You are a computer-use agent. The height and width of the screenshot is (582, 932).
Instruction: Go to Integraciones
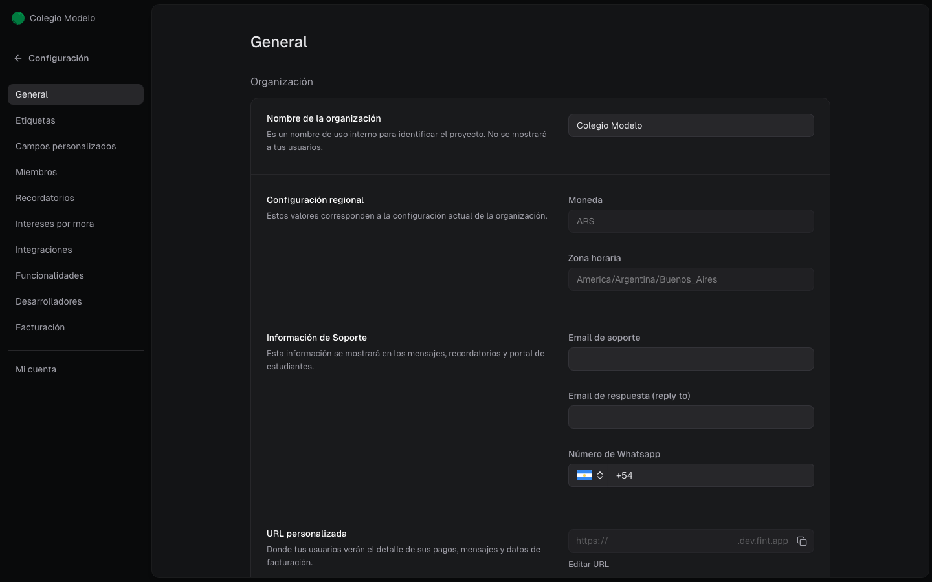point(76,250)
